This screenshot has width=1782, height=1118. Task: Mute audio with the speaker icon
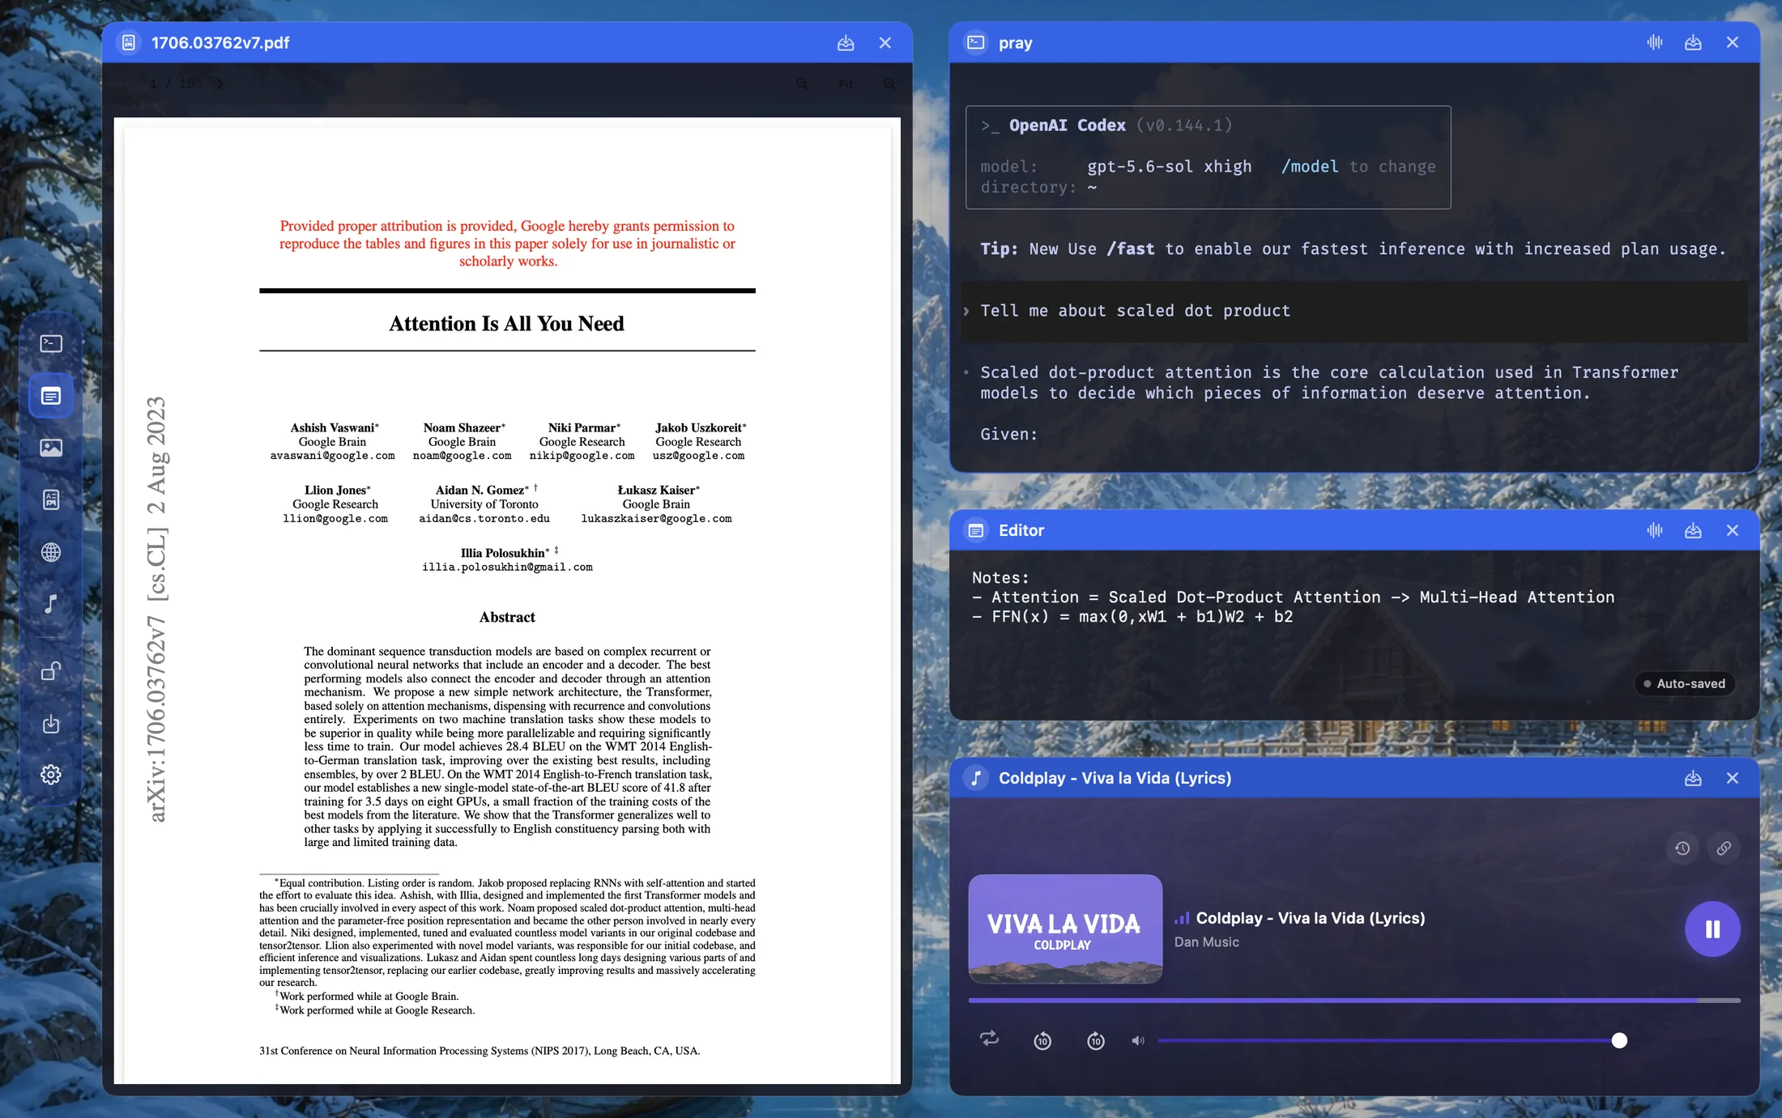tap(1138, 1040)
